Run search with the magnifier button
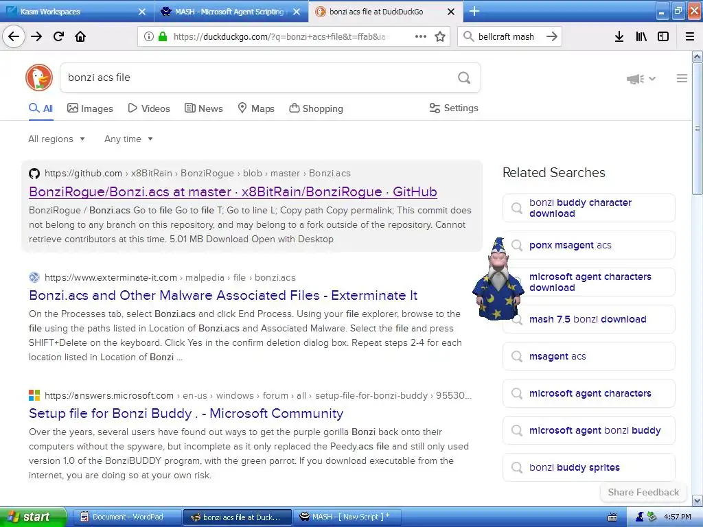This screenshot has width=703, height=527. [464, 78]
